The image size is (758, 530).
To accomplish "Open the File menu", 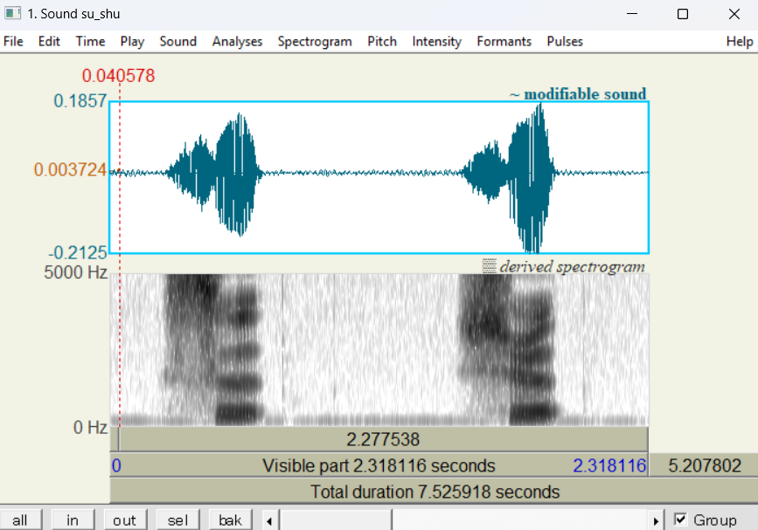I will pos(13,42).
